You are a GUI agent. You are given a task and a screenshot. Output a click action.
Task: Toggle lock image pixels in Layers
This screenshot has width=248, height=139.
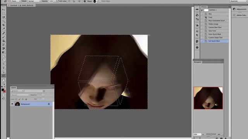[x=20, y=99]
